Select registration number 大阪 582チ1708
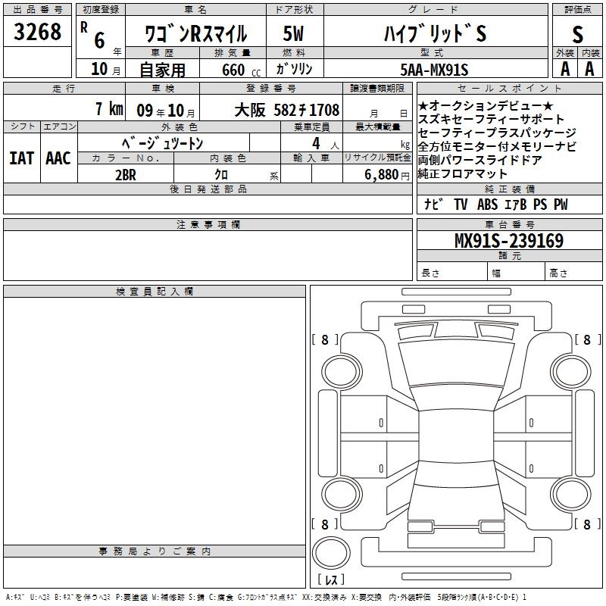Viewport: 606px width, 606px height. (x=287, y=110)
